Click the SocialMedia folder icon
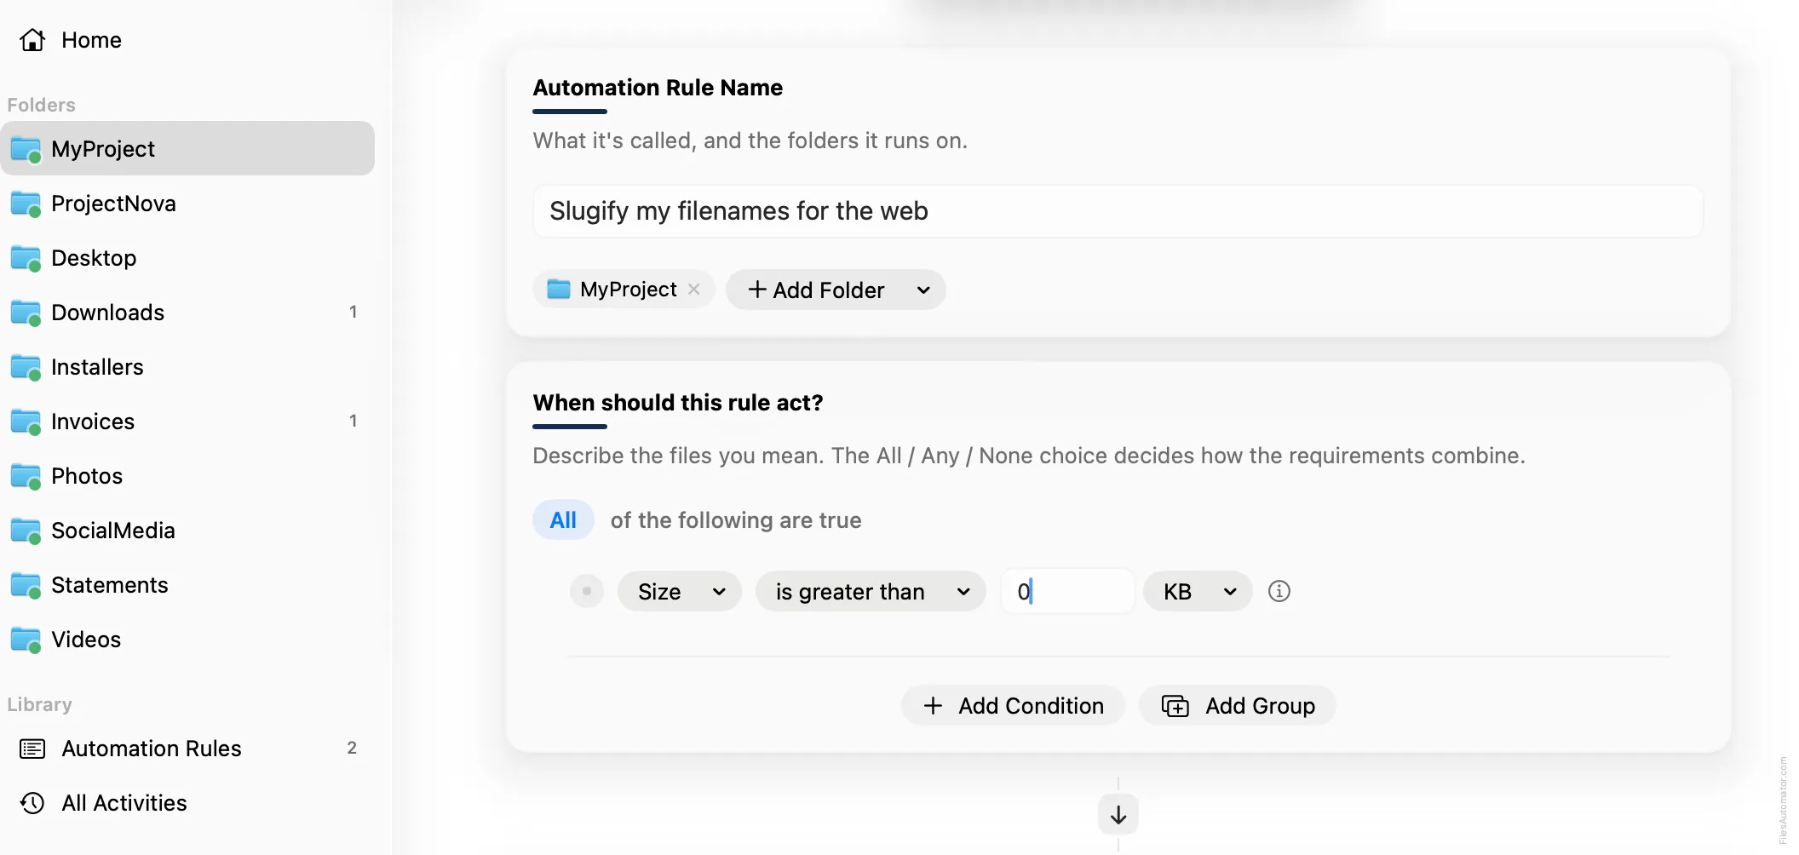 click(26, 531)
